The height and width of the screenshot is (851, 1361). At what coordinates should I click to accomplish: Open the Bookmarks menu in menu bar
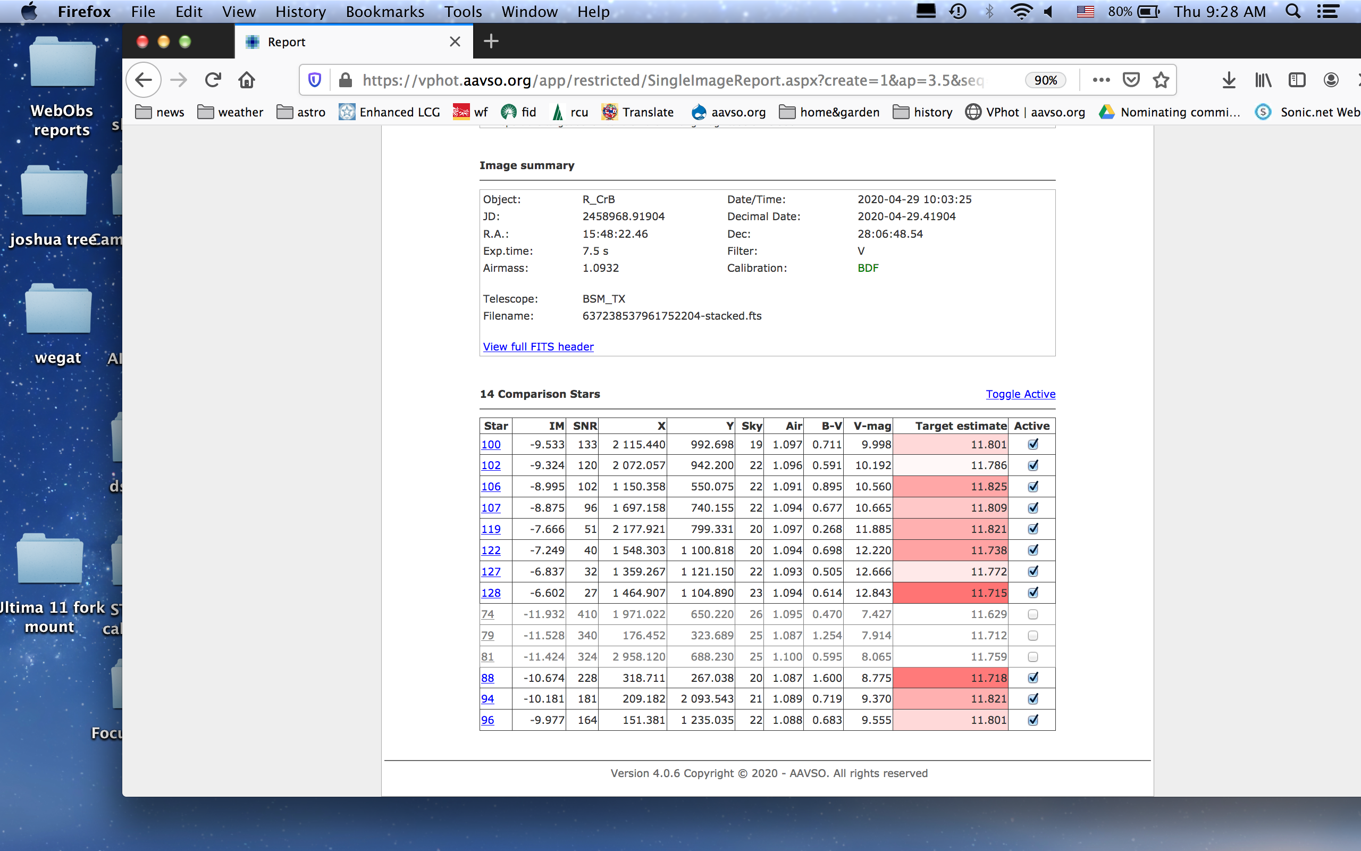point(385,12)
